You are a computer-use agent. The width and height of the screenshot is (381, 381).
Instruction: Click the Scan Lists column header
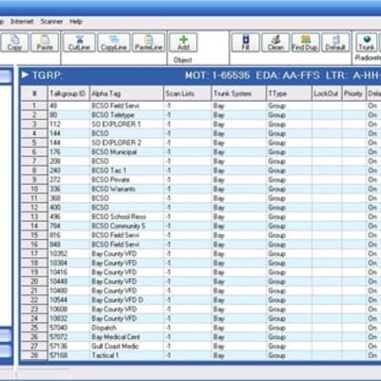click(188, 93)
